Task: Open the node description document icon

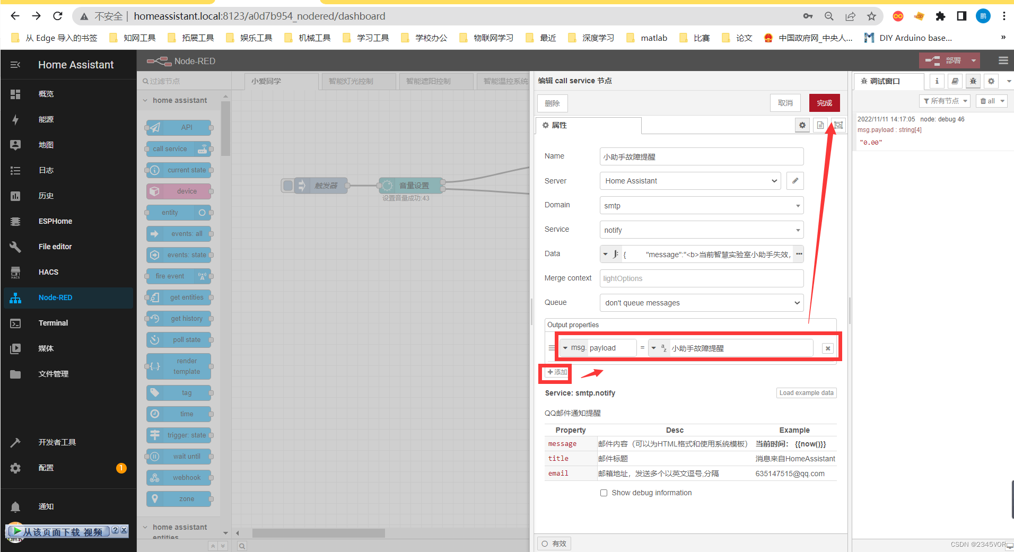Action: tap(820, 125)
